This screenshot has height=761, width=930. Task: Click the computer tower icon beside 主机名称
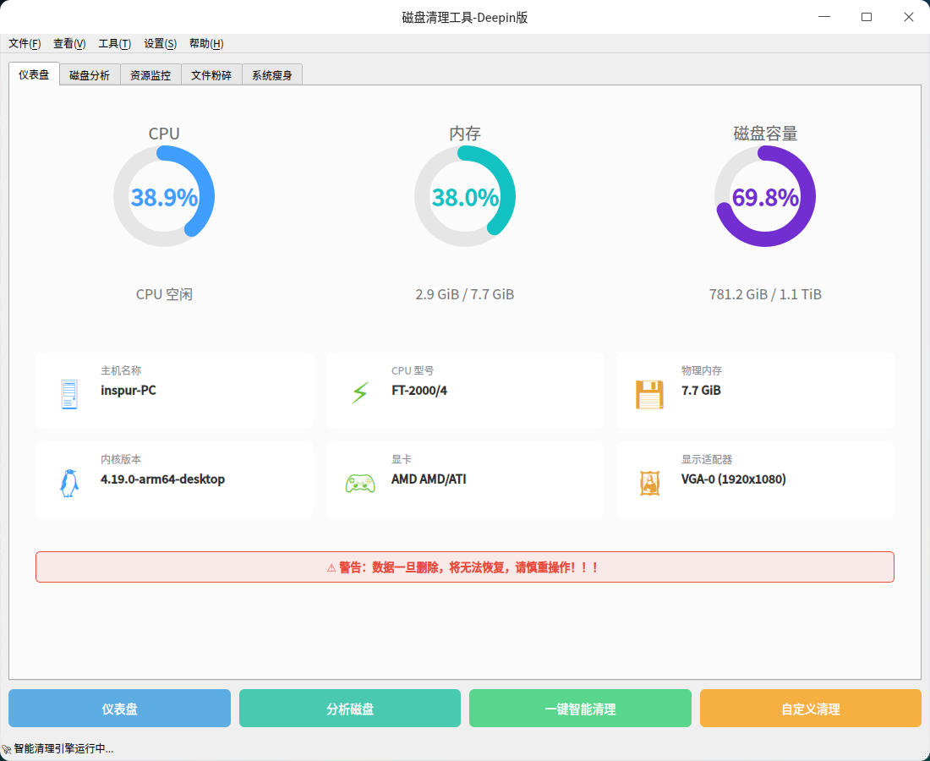[69, 395]
